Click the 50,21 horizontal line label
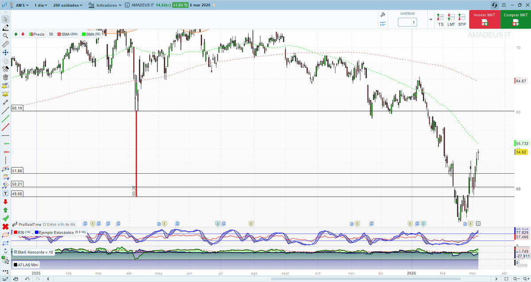The height and width of the screenshot is (282, 531). tap(17, 184)
